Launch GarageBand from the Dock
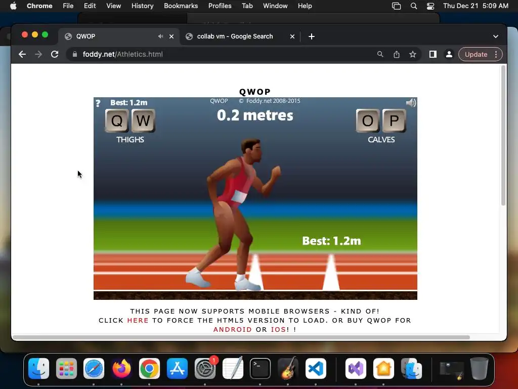Image resolution: width=518 pixels, height=389 pixels. click(x=288, y=368)
